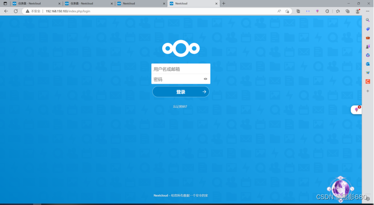Open the sidebar paper plane Drop icon
This screenshot has height=205, width=374.
[x=368, y=73]
